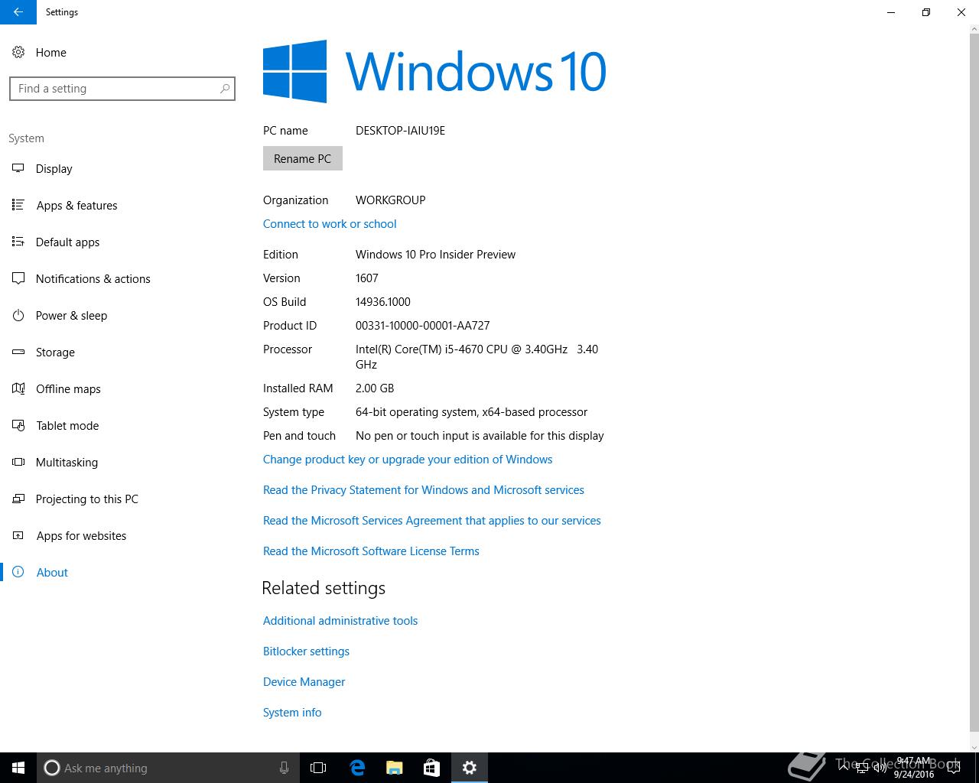Click the Apps for websites icon
Viewport: 979px width, 783px height.
[18, 535]
